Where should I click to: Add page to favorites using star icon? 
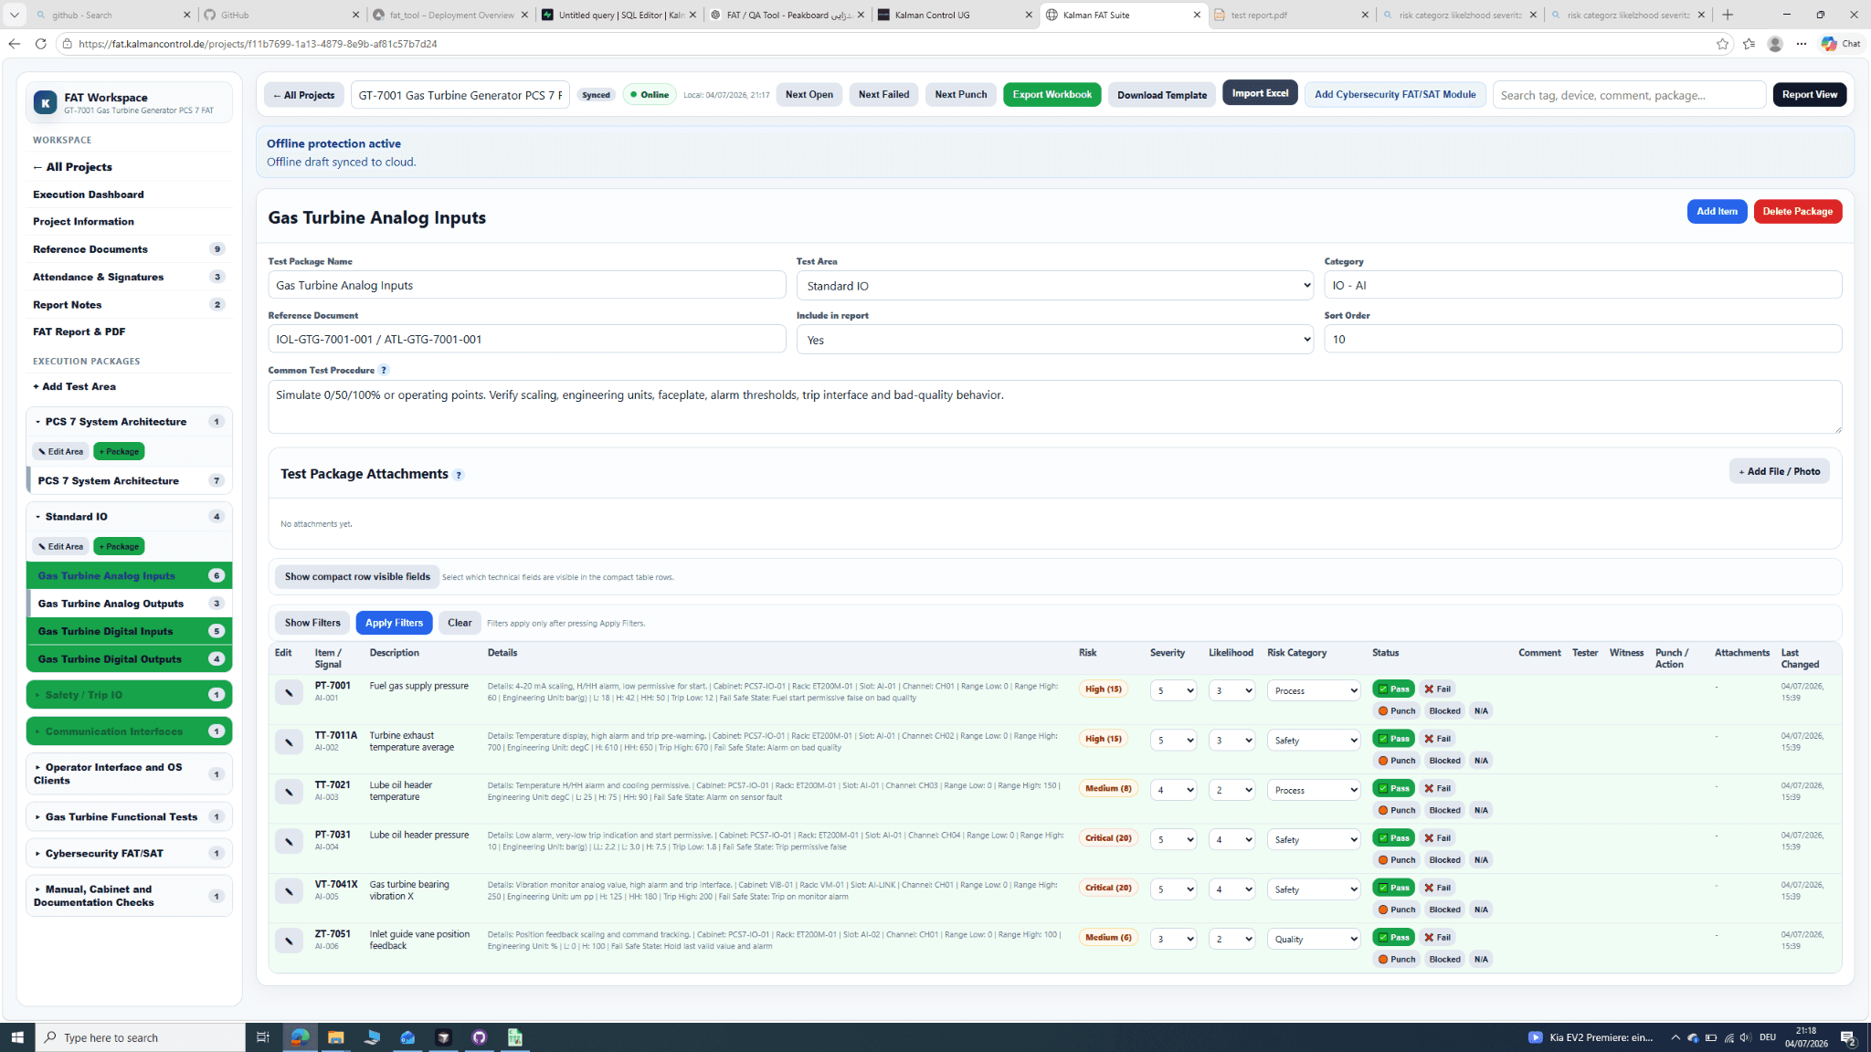pos(1722,44)
